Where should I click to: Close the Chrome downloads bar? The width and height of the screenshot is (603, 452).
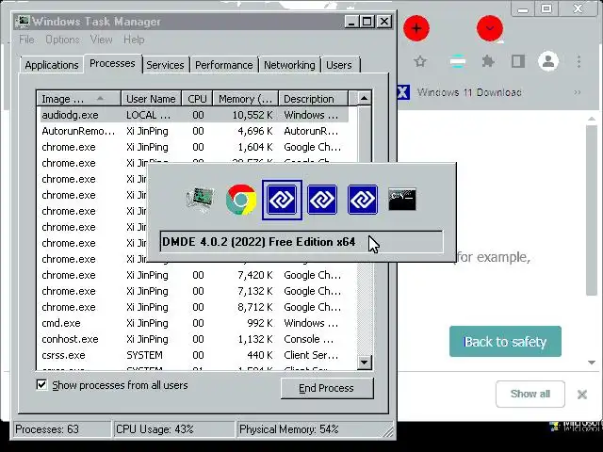coord(582,395)
